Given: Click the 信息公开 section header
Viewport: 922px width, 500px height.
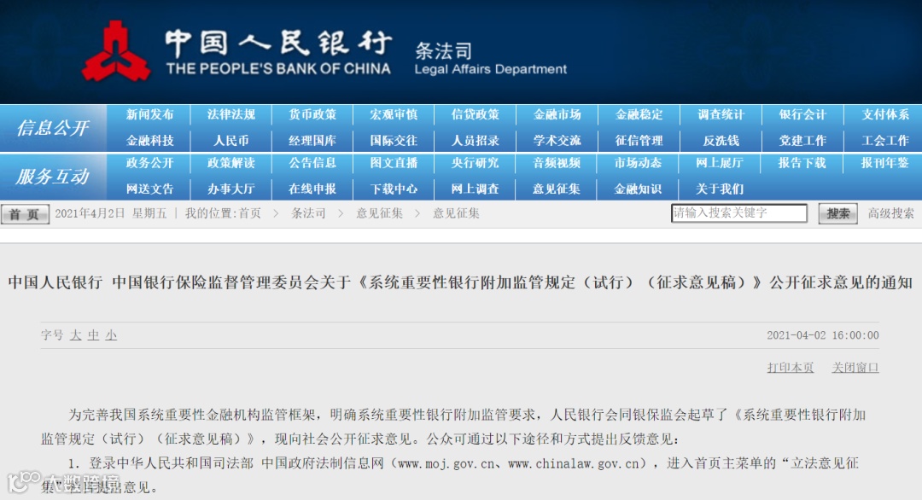Looking at the screenshot, I should tap(53, 127).
